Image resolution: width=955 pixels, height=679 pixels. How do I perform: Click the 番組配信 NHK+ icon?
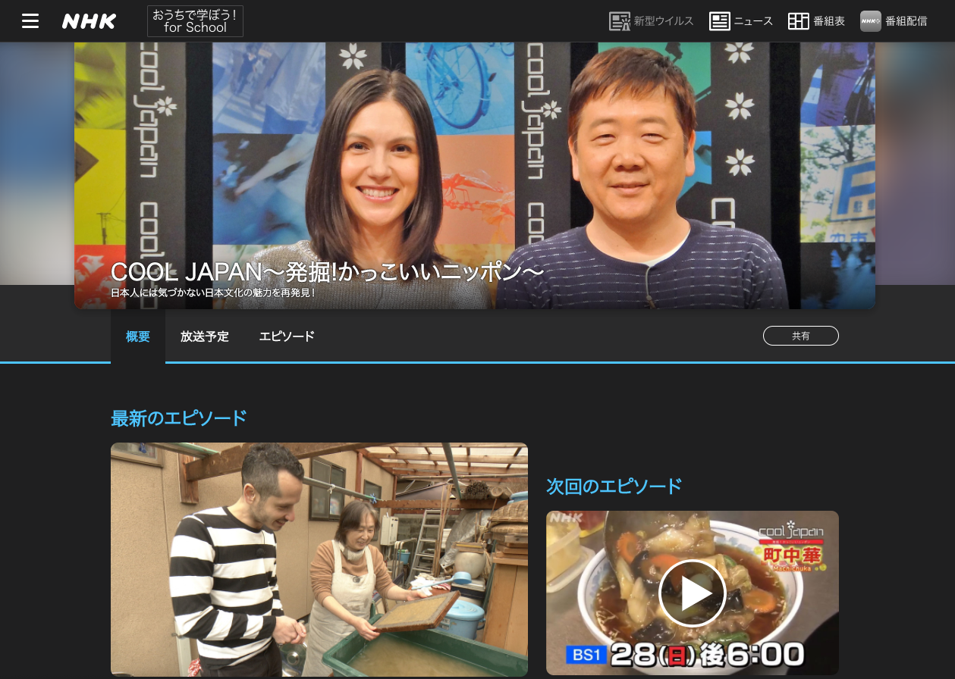click(x=870, y=21)
